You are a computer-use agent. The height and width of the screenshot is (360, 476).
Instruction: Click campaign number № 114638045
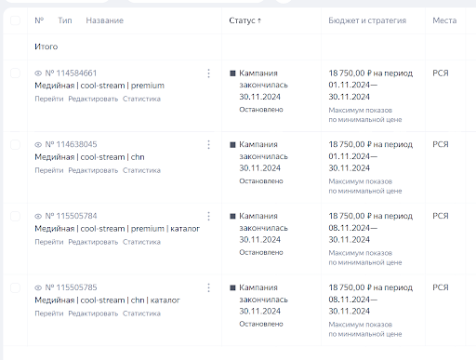tap(71, 144)
